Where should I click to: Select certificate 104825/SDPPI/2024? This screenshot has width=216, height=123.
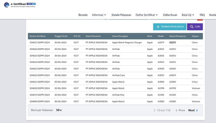[40, 56]
